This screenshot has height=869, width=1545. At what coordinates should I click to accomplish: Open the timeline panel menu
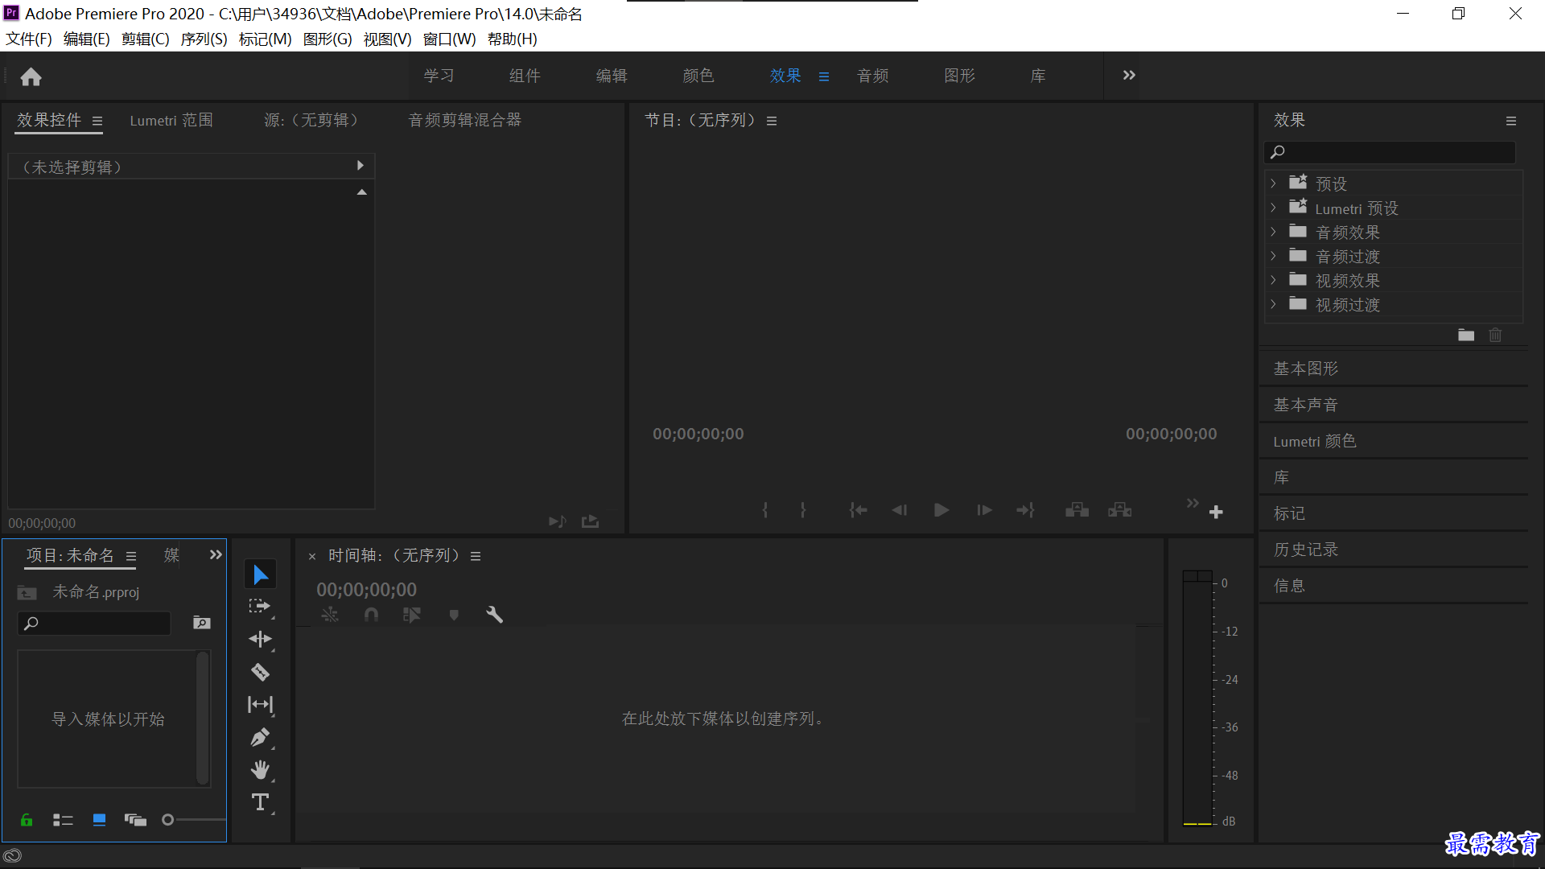coord(476,556)
